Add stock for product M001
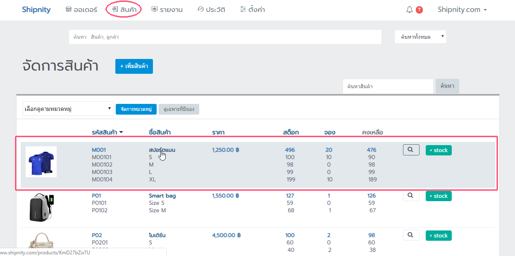The height and width of the screenshot is (256, 515). [x=439, y=150]
